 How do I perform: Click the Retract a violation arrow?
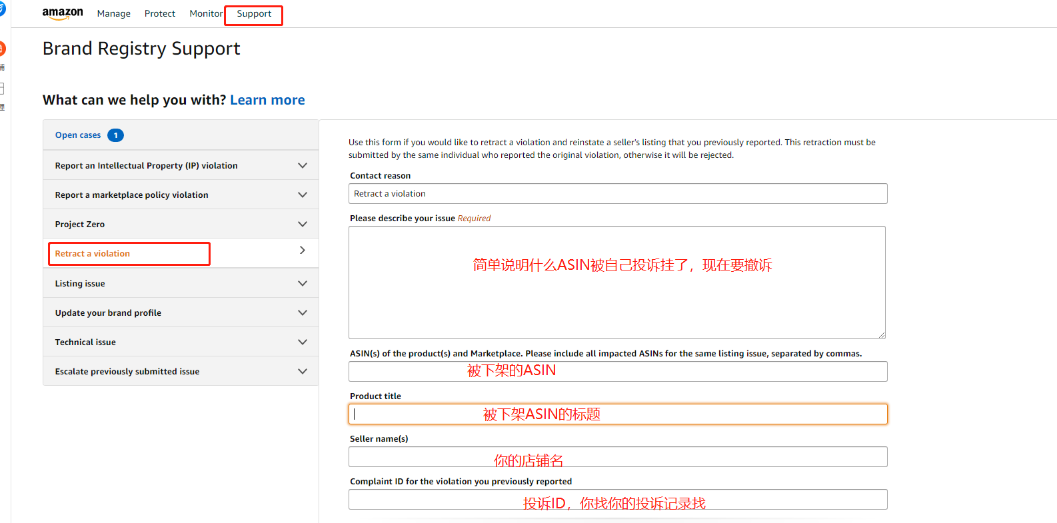(303, 251)
